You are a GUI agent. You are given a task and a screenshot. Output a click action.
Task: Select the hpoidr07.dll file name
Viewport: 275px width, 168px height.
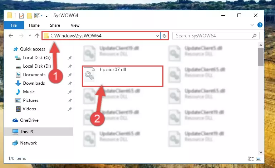click(113, 70)
